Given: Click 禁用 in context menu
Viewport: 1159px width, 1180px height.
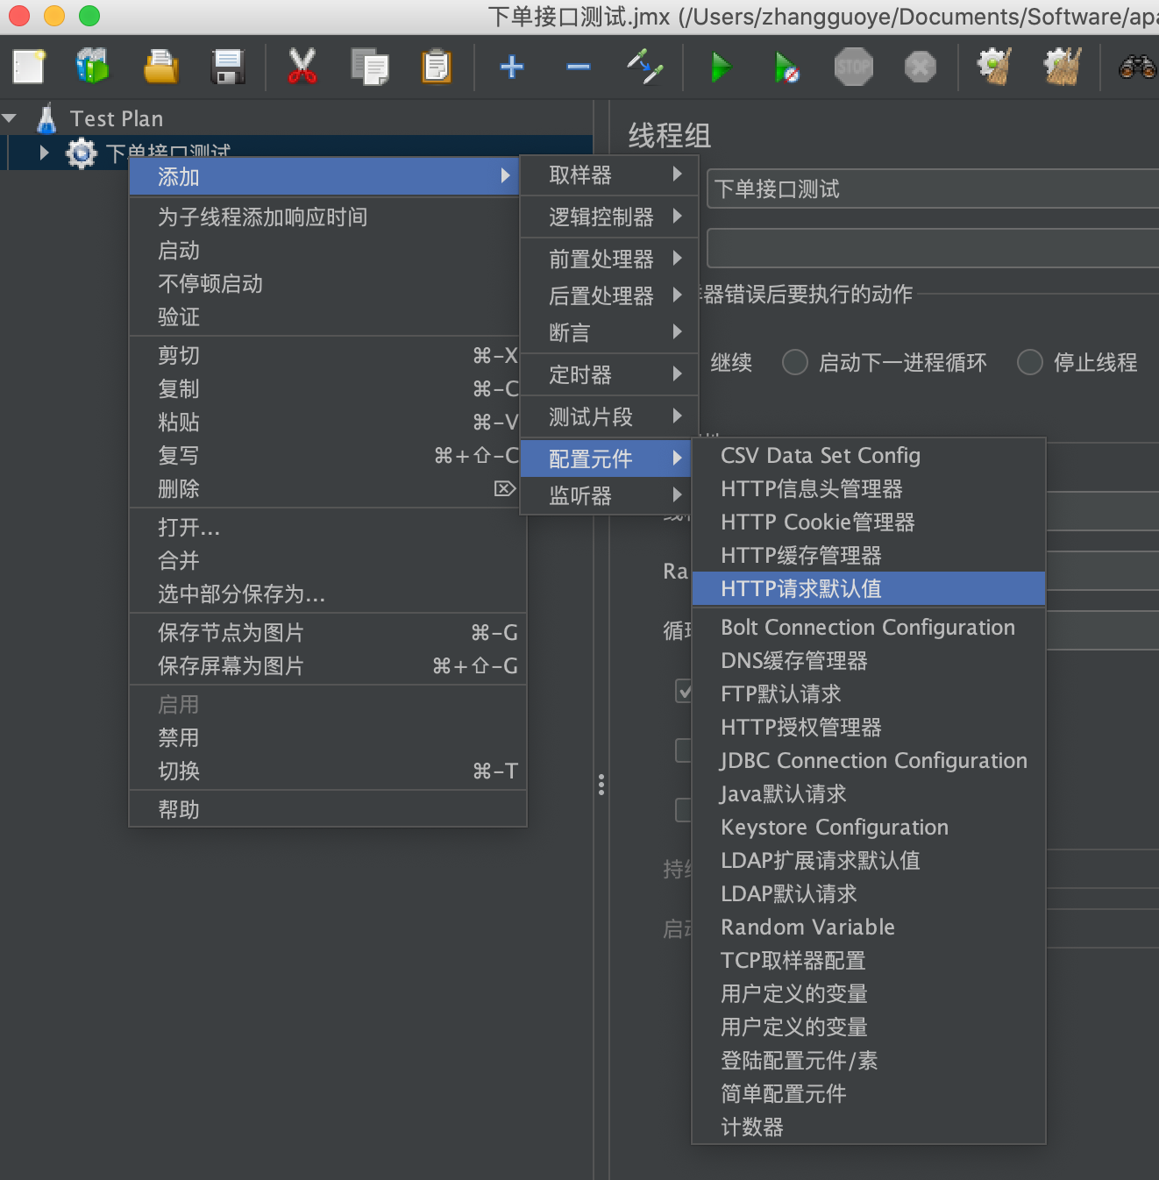Looking at the screenshot, I should (x=328, y=737).
